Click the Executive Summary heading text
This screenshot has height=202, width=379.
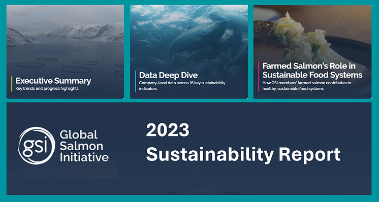point(53,81)
